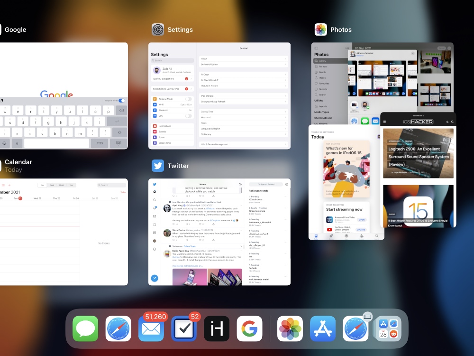Tap Settings gear icon above Settings card
Screen dimensions: 474x356
(x=158, y=29)
